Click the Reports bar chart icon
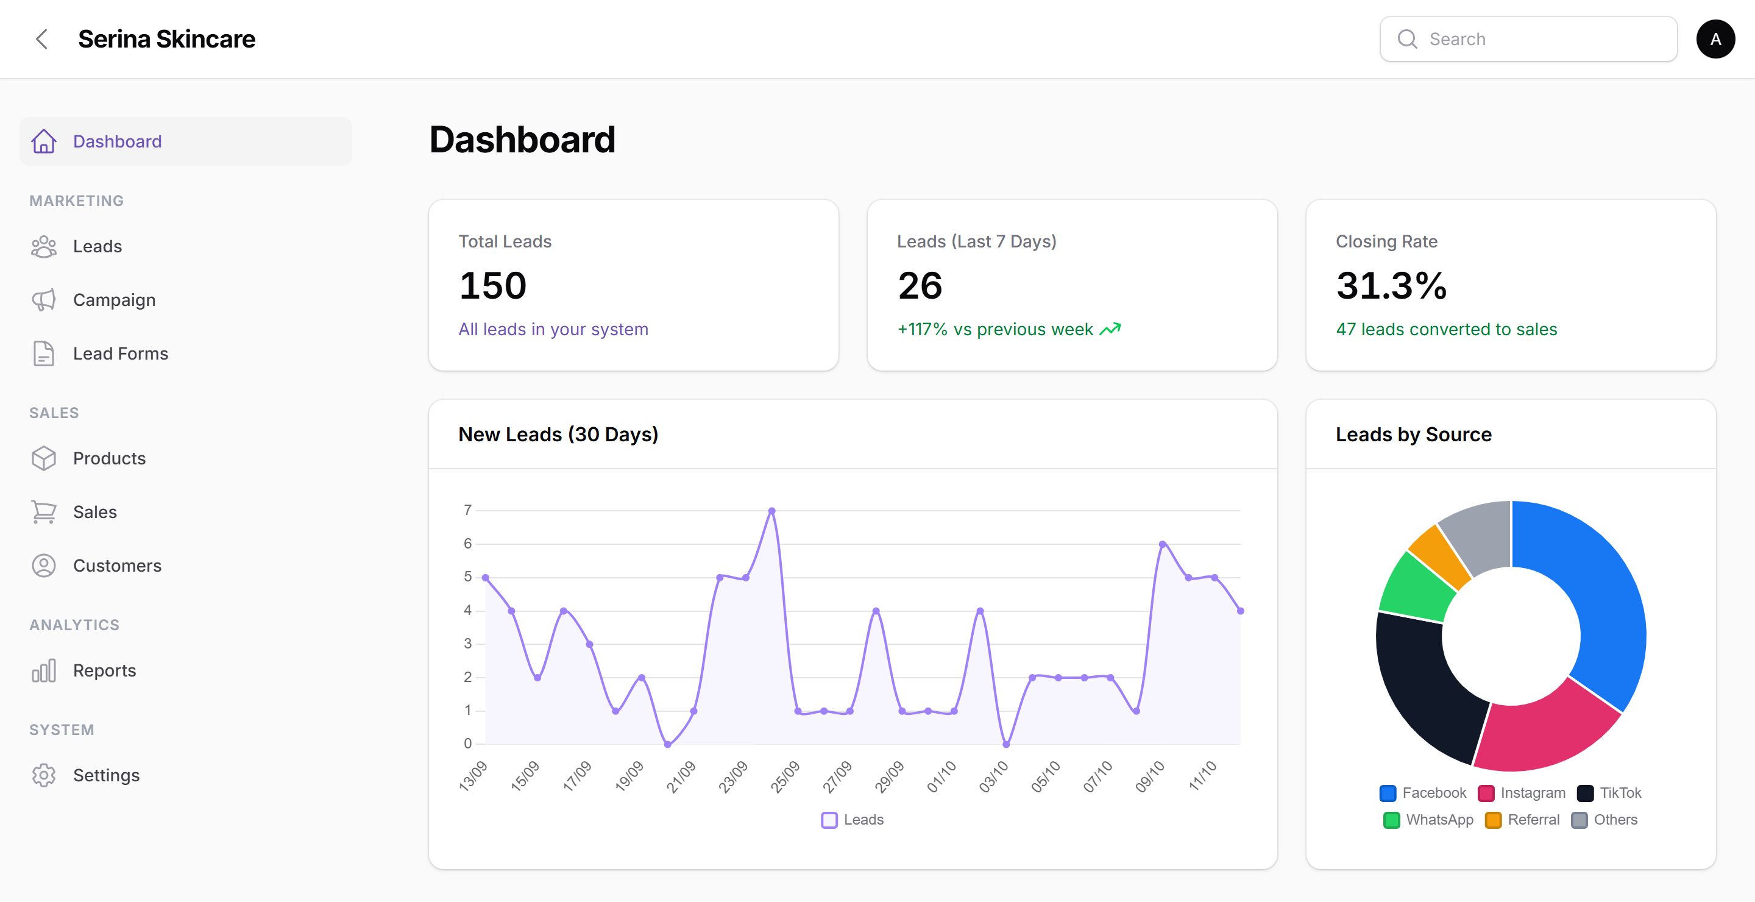Image resolution: width=1755 pixels, height=902 pixels. [44, 670]
